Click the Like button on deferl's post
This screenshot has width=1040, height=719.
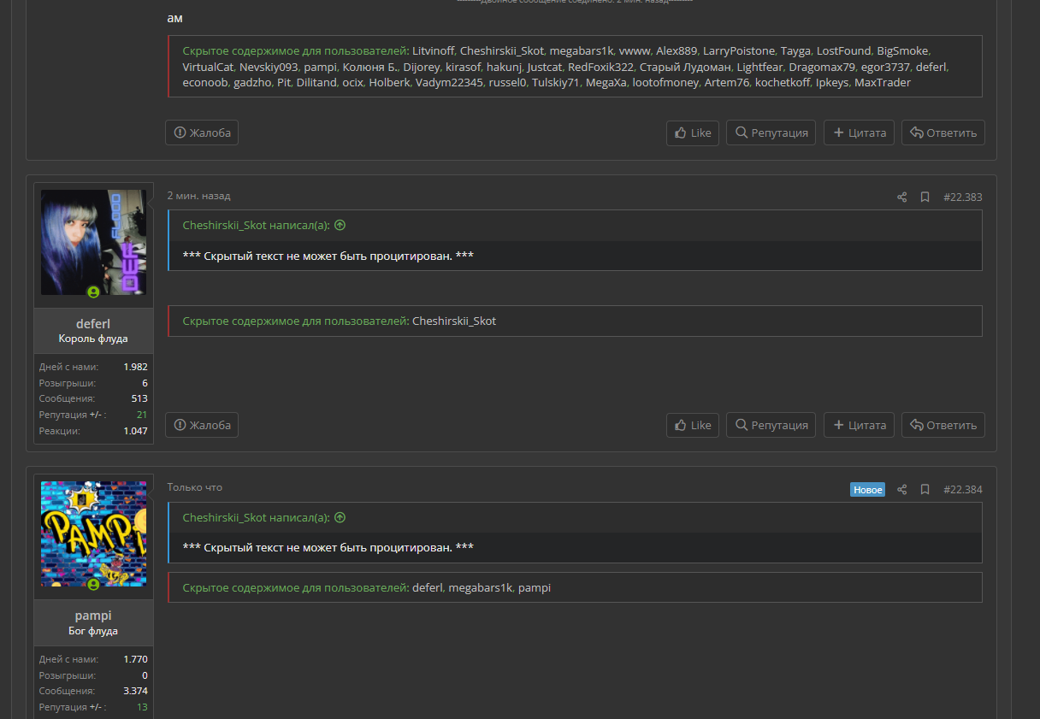pos(693,425)
